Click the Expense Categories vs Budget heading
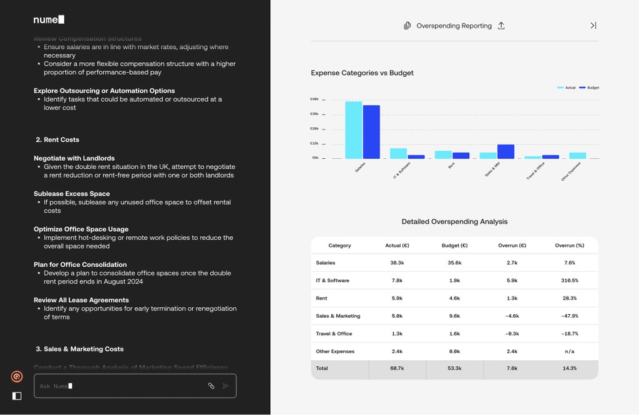Screen dimensions: 639x415 tap(362, 73)
